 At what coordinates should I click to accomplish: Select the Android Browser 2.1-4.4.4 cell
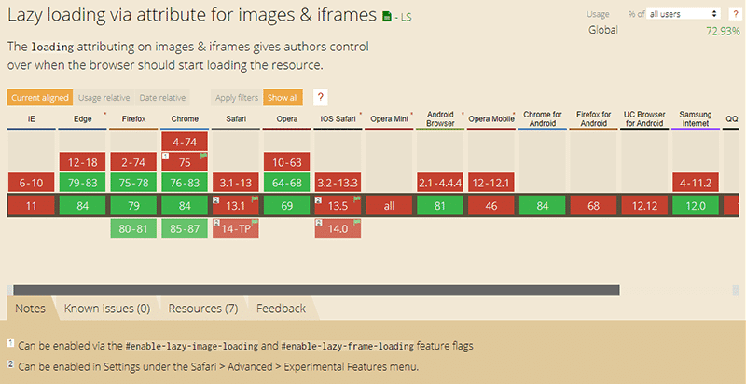click(440, 183)
